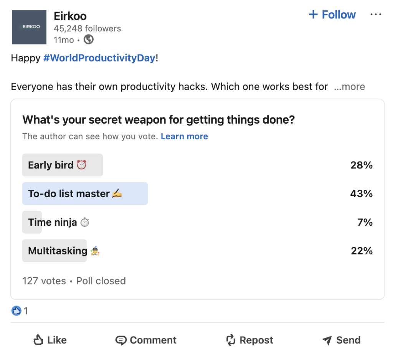393x355 pixels.
Task: Click the globe public visibility icon
Action: click(89, 40)
